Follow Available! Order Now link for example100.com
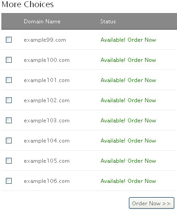 128,60
